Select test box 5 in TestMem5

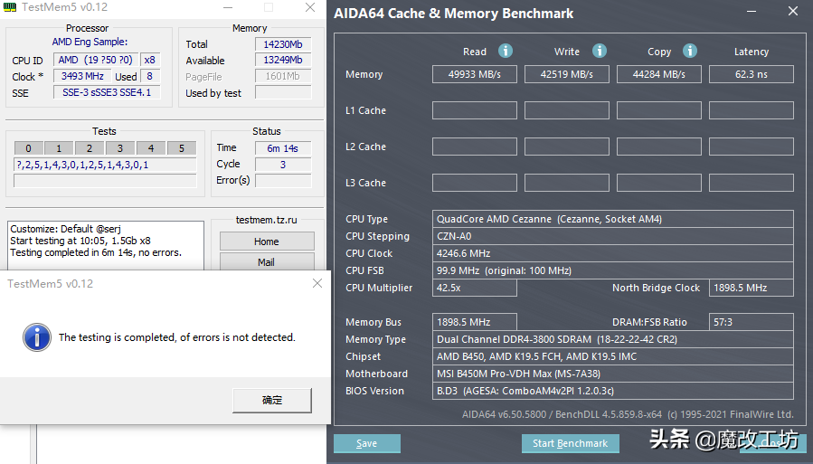182,148
